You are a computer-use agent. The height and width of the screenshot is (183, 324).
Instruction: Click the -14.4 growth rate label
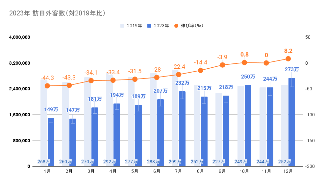point(200,62)
